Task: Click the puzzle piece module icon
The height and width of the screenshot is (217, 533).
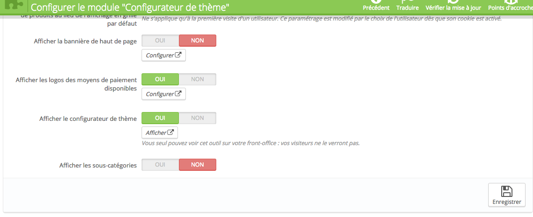Action: pos(14,5)
